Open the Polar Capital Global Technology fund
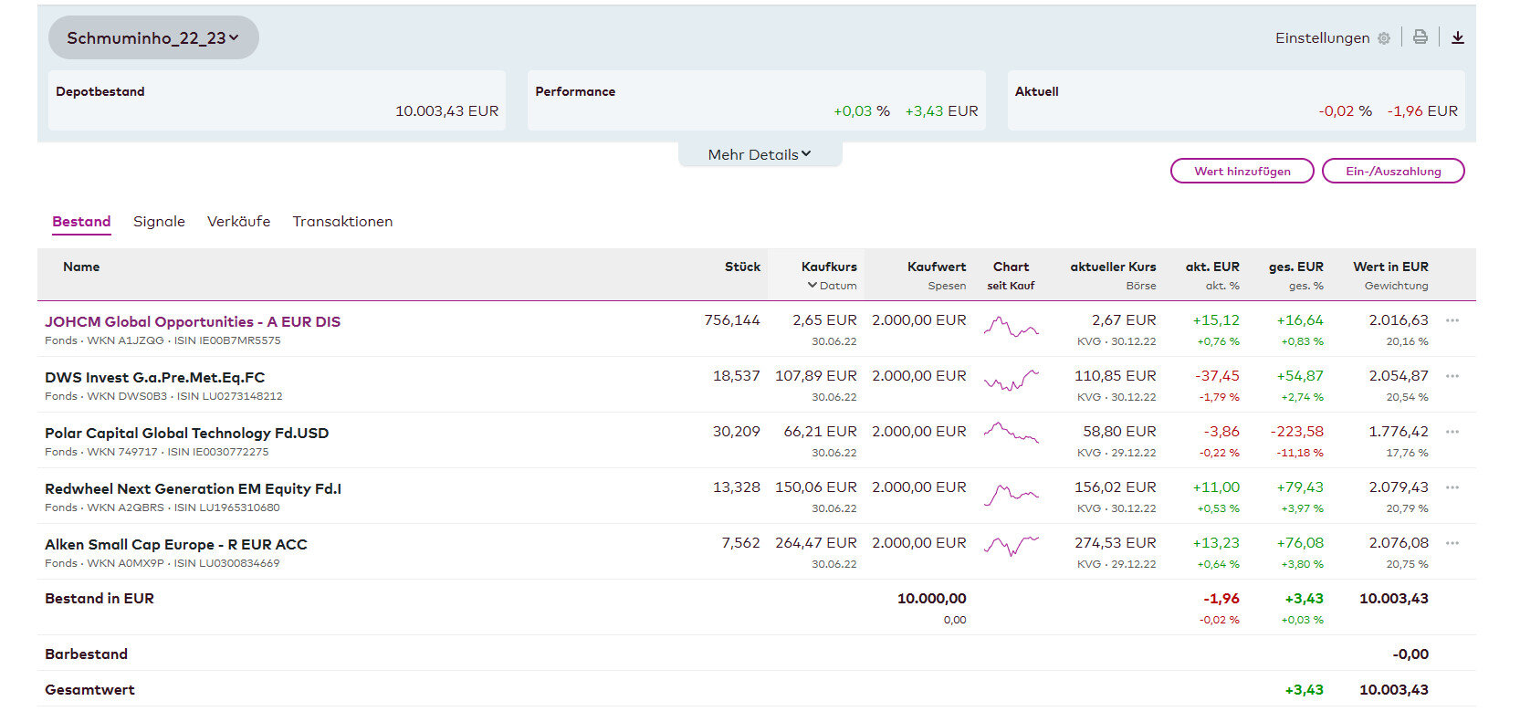1520x722 pixels. [x=186, y=433]
